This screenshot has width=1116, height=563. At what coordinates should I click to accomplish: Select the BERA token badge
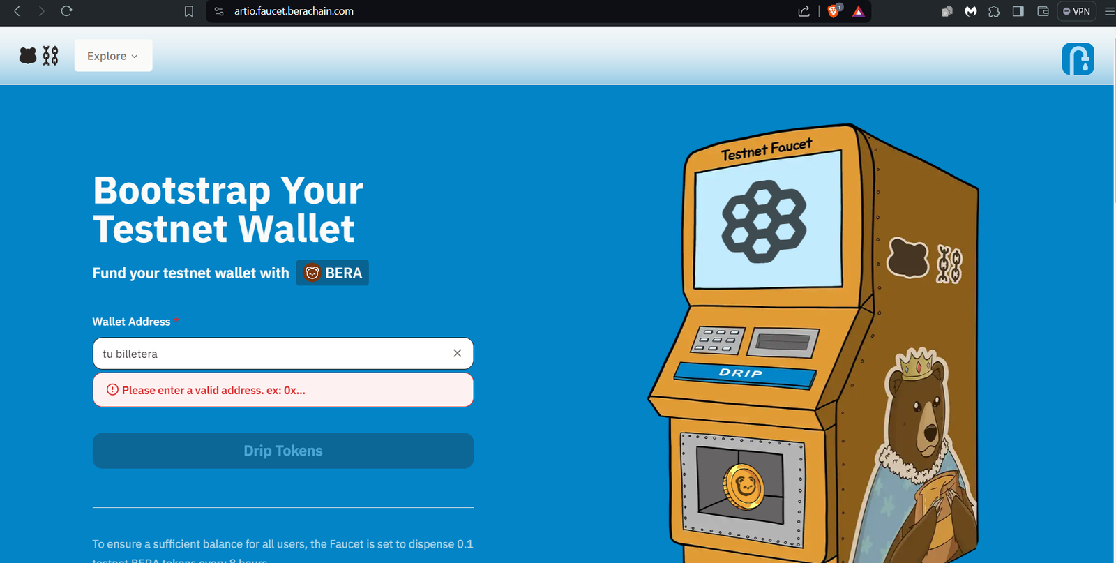(x=333, y=273)
